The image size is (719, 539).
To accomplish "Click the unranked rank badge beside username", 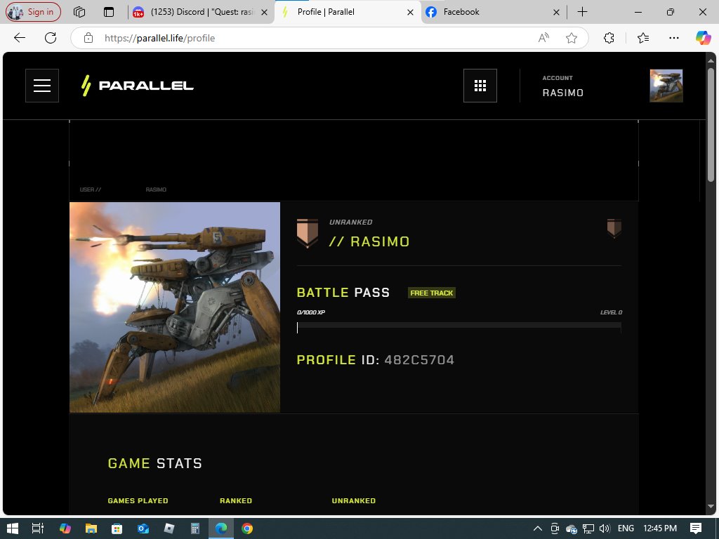I will [308, 233].
